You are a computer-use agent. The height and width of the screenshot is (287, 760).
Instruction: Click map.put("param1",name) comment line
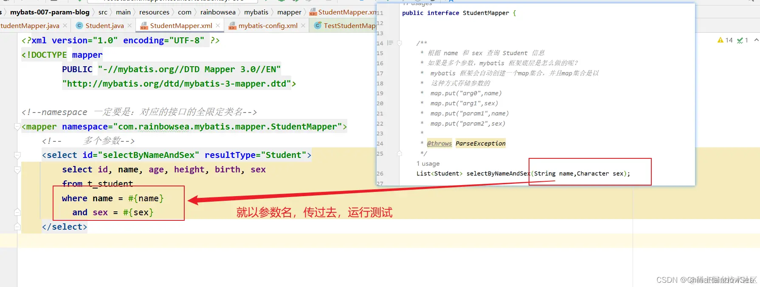pos(470,113)
